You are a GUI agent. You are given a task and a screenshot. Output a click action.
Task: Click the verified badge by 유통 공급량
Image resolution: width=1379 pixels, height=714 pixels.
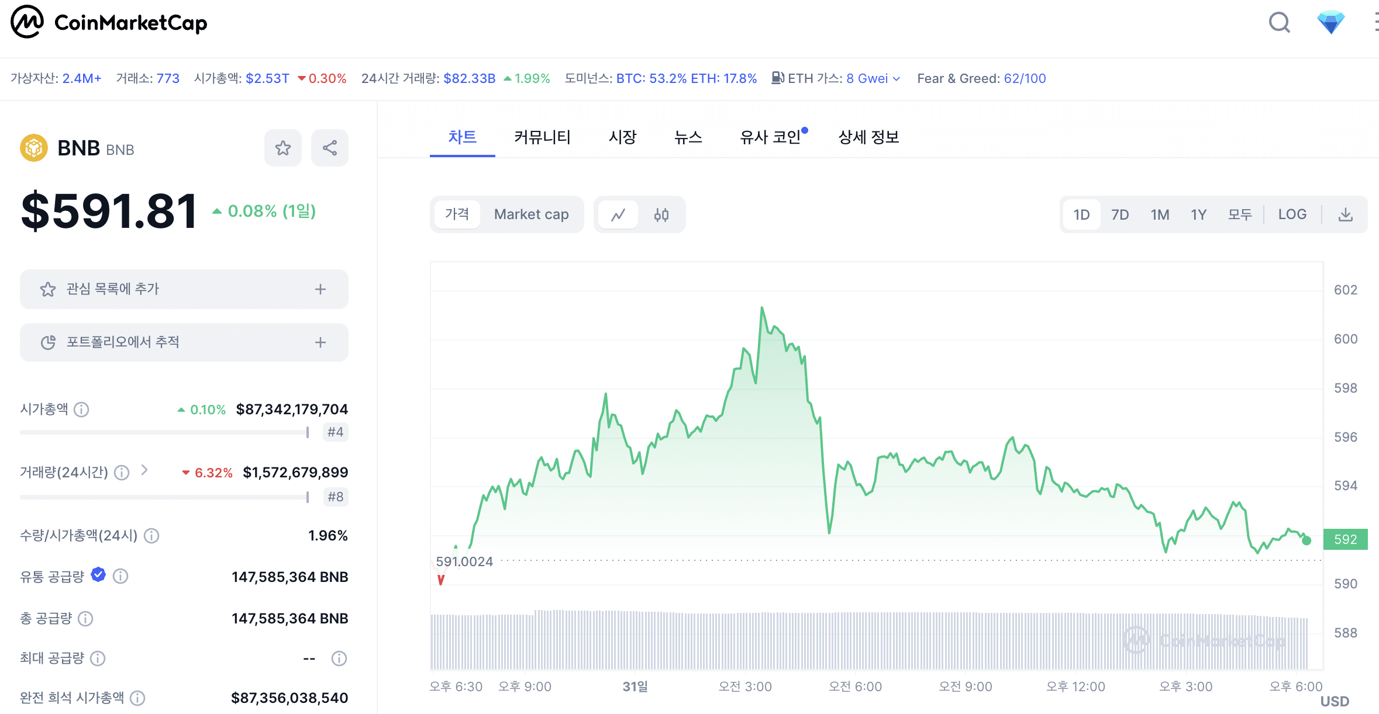98,575
